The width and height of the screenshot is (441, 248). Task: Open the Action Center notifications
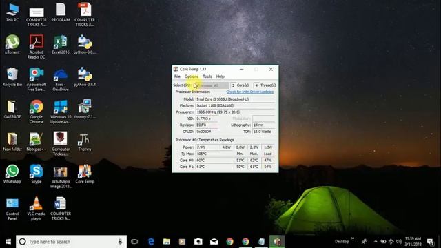430,242
